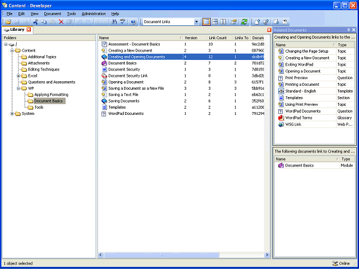Run the ABC spelling check icon

click(x=122, y=22)
